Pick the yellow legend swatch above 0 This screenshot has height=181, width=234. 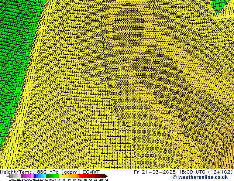[60, 176]
